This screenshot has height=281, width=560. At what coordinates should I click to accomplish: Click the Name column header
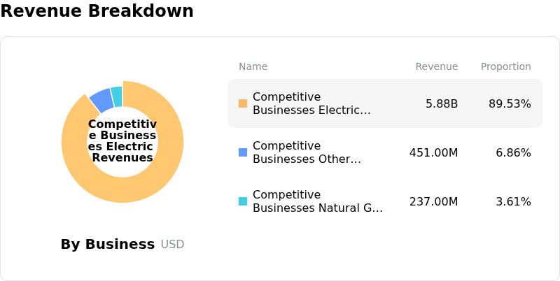(253, 66)
